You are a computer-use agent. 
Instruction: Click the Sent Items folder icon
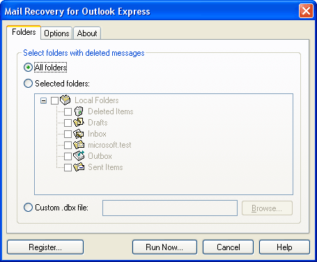point(79,167)
